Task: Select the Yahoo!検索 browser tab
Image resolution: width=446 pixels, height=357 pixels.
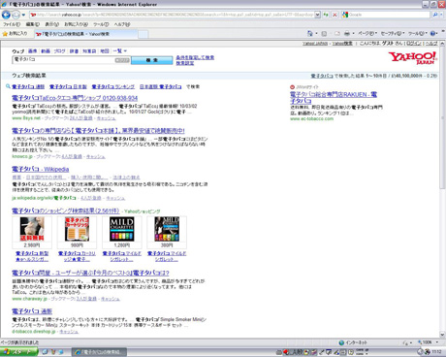Action: (x=85, y=34)
